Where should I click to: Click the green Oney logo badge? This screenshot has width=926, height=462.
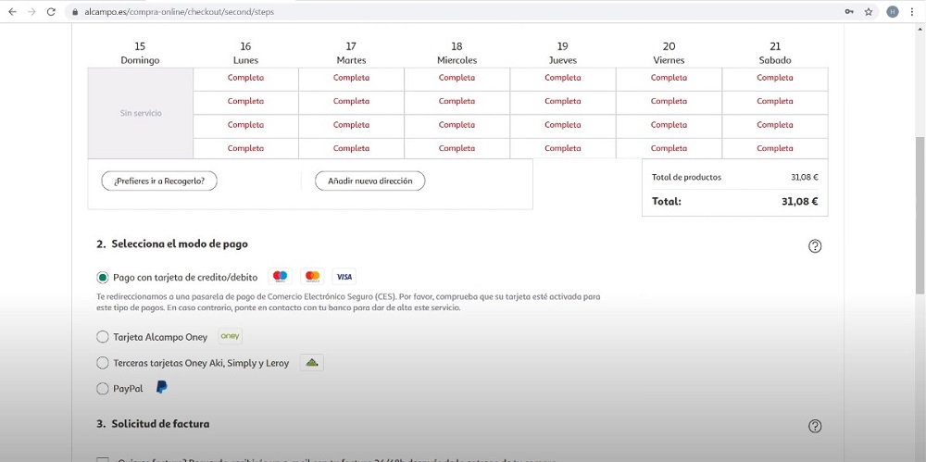click(x=230, y=337)
